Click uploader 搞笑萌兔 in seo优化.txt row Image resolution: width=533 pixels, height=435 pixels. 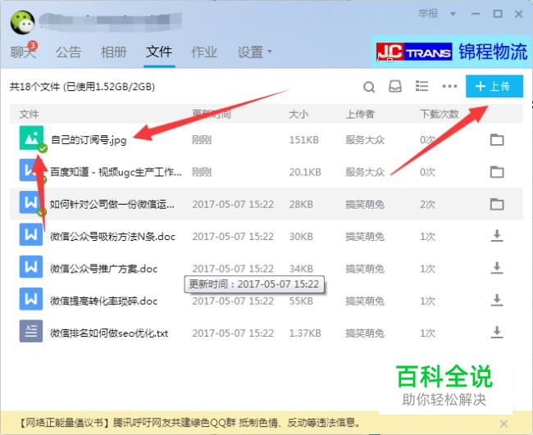[x=365, y=333]
